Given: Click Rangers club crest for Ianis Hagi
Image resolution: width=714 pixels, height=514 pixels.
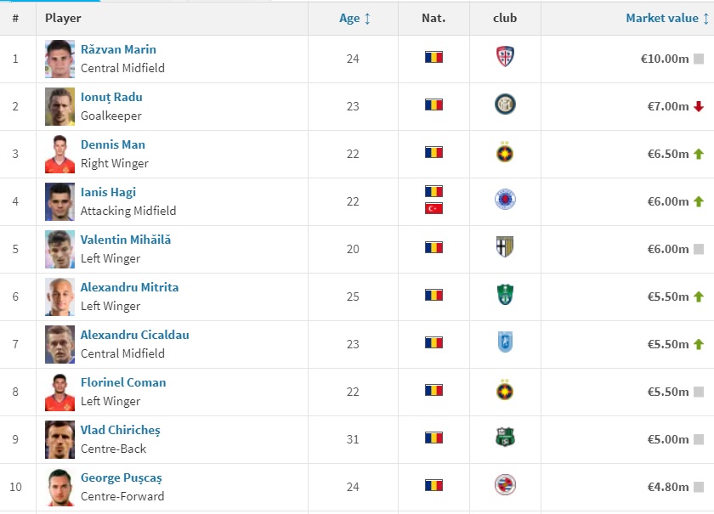Looking at the screenshot, I should click(x=505, y=200).
